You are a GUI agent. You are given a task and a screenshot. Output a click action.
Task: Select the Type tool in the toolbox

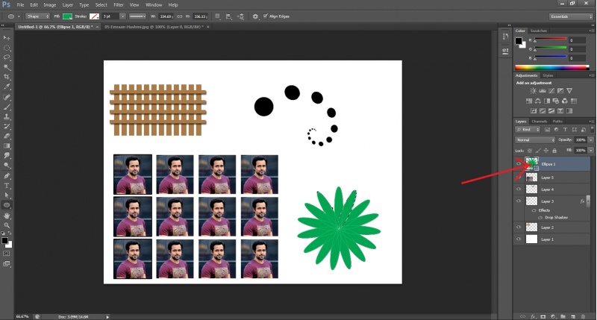point(7,185)
